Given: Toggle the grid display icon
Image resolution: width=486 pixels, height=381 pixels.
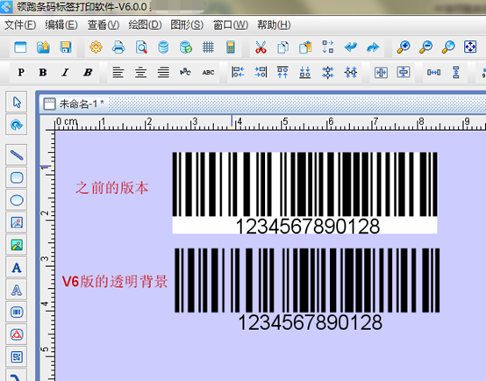Looking at the screenshot, I should click(x=208, y=47).
